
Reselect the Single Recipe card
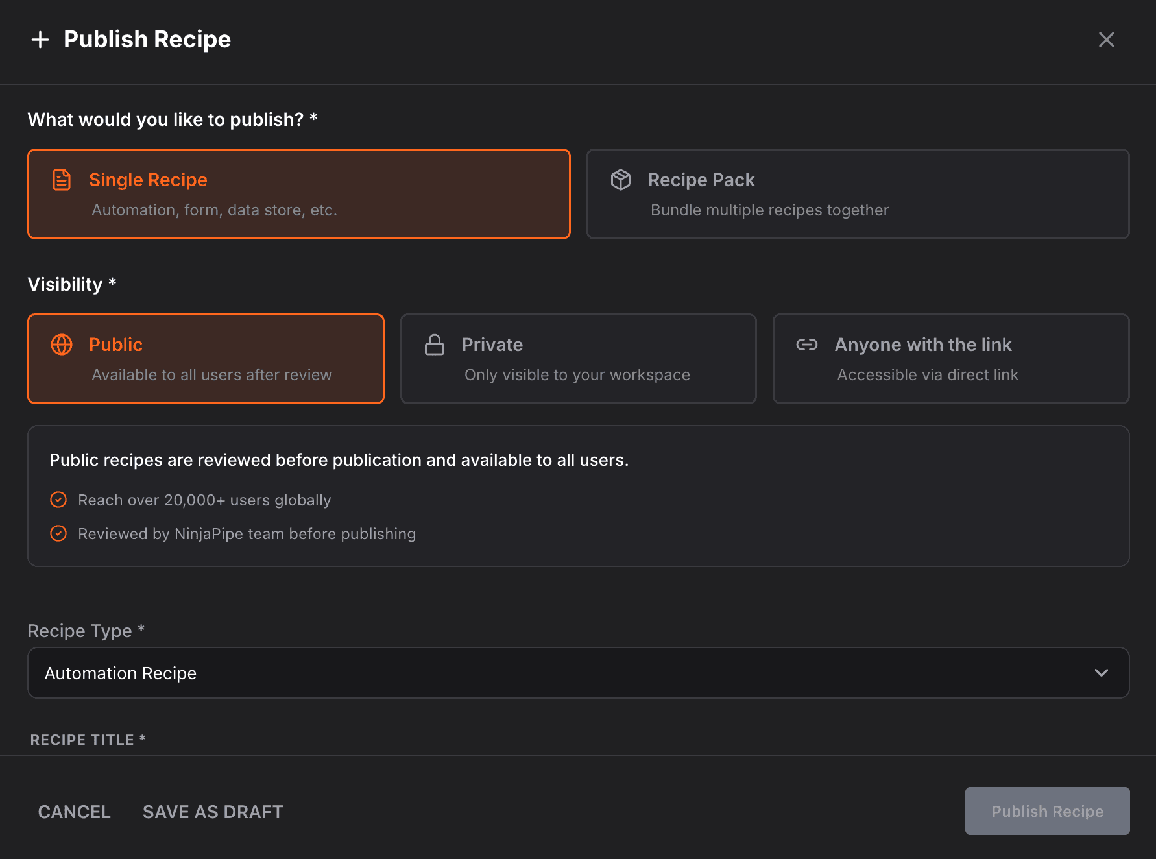point(298,193)
